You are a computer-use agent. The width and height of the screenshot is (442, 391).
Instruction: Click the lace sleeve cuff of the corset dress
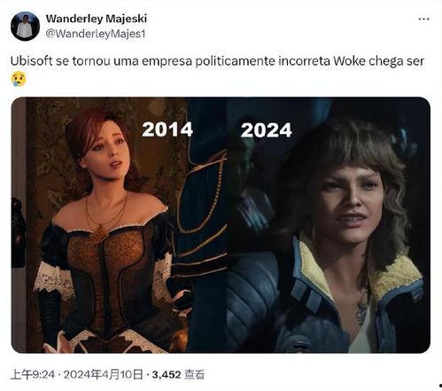[x=54, y=279]
